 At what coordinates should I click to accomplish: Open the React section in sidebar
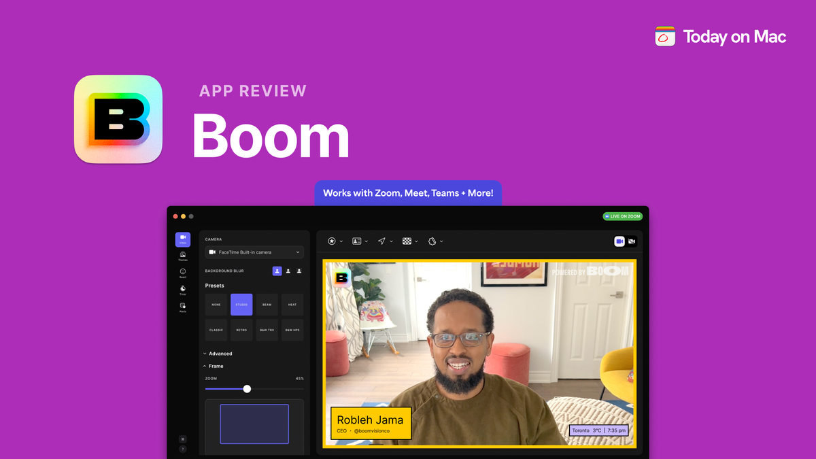[183, 273]
